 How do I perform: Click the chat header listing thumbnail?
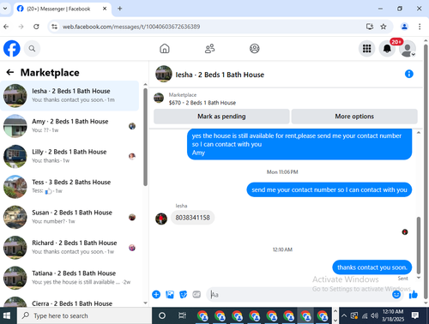click(164, 74)
